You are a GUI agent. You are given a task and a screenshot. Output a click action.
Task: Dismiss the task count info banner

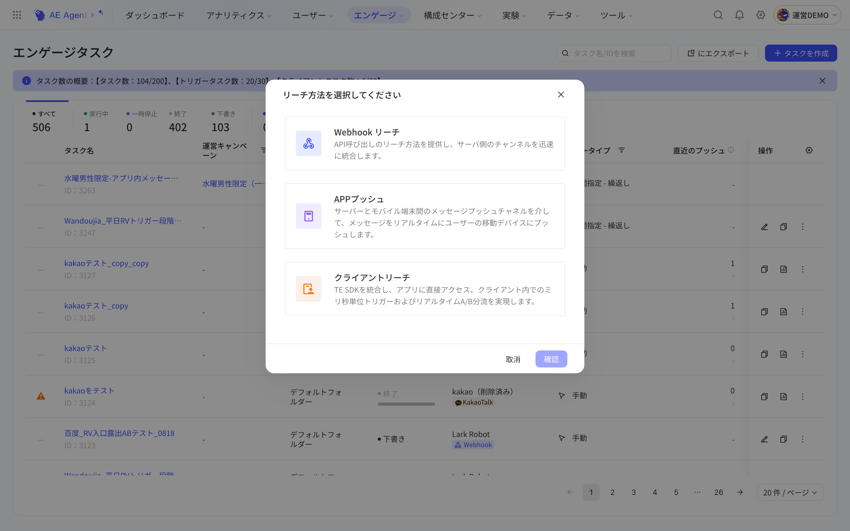tap(822, 81)
